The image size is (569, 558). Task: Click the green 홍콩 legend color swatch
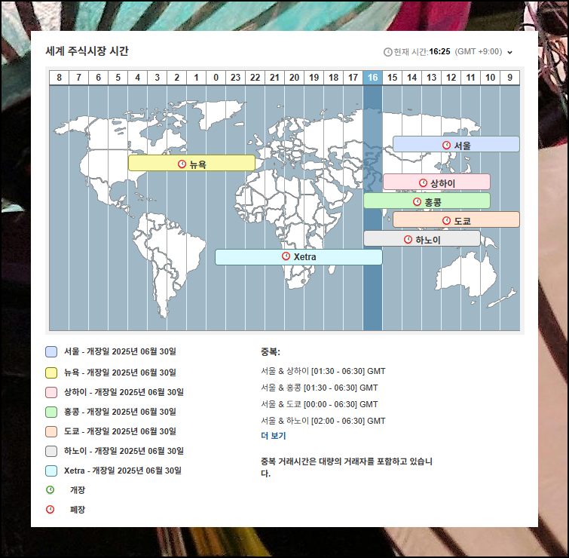pos(51,412)
